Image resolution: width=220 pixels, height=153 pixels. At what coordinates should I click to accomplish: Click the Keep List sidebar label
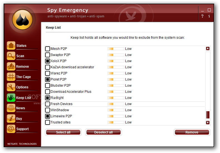tap(23, 98)
